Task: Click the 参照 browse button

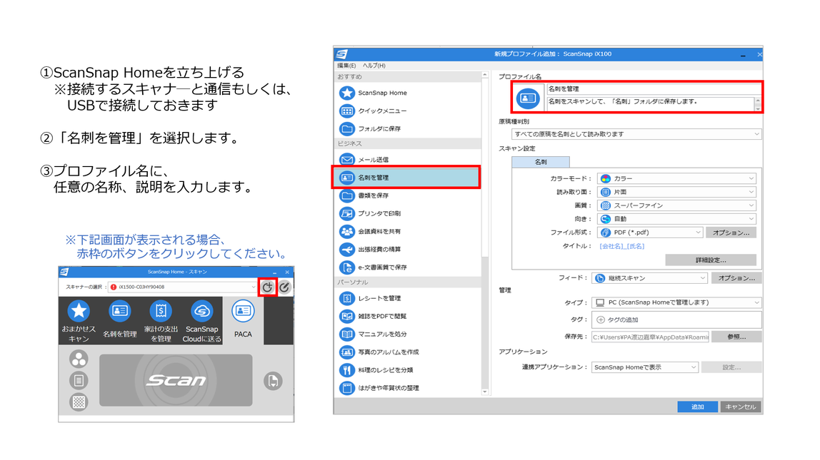Action: [736, 337]
